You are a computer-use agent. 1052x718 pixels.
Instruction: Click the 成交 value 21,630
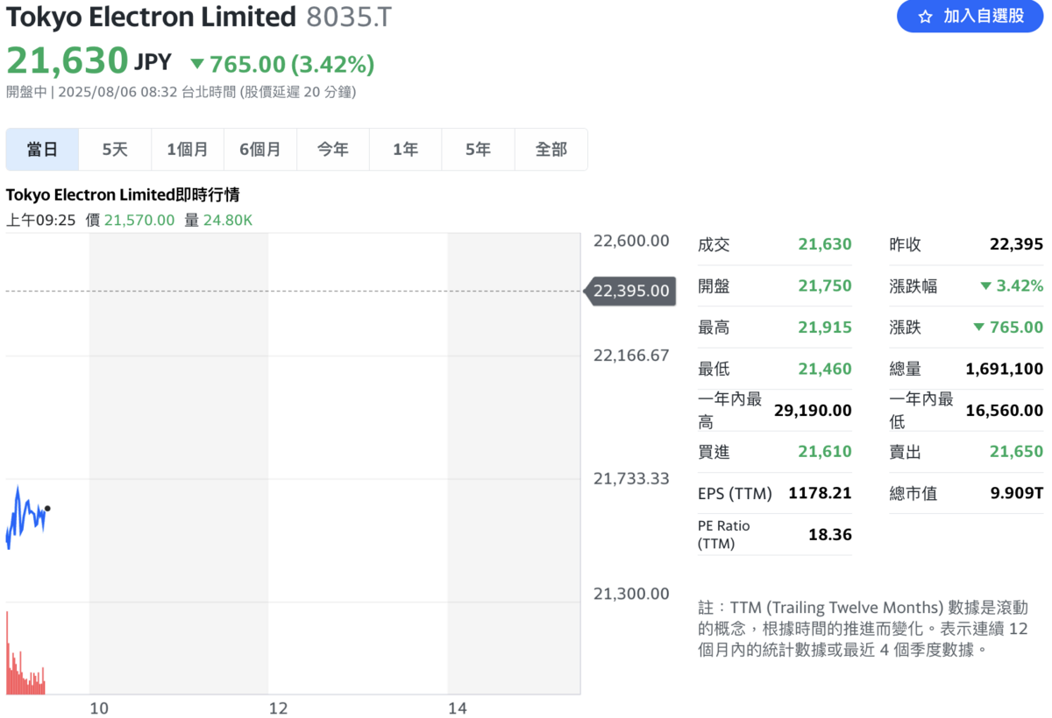click(x=825, y=244)
